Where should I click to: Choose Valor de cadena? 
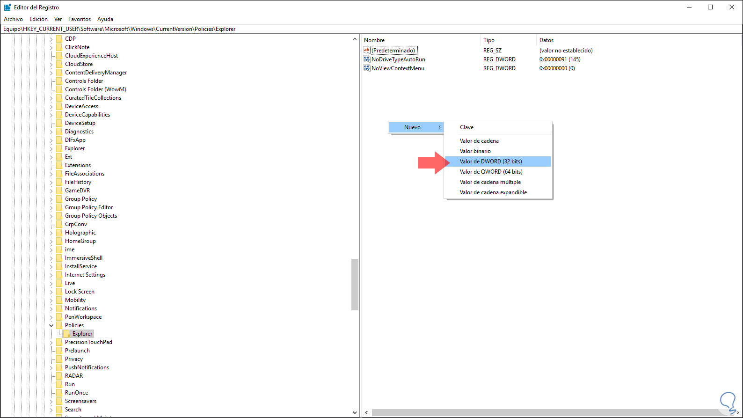498,141
